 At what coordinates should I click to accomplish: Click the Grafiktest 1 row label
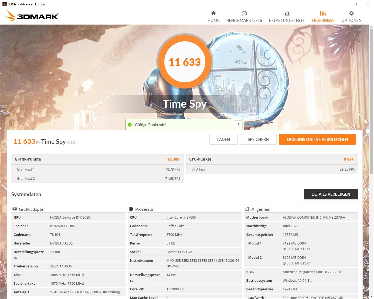(x=26, y=169)
